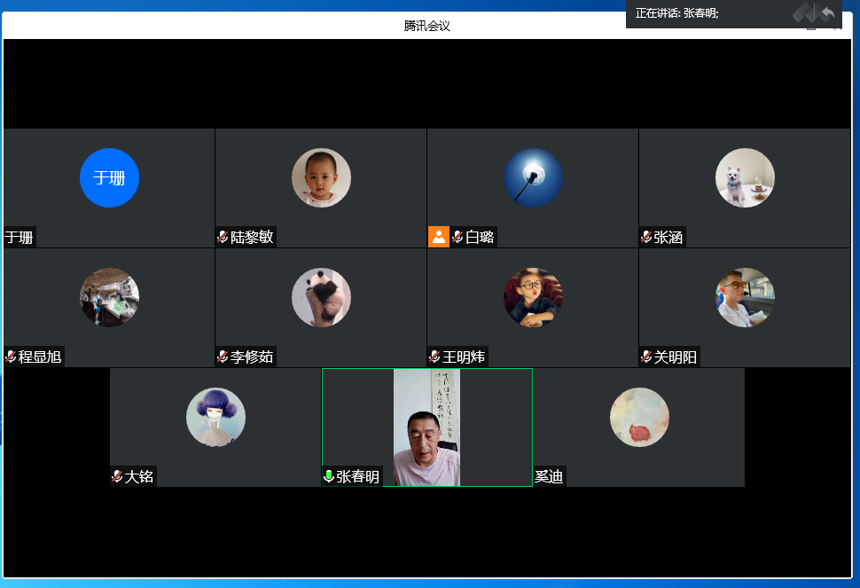Click the green active microphone icon for 张春明

click(x=329, y=476)
